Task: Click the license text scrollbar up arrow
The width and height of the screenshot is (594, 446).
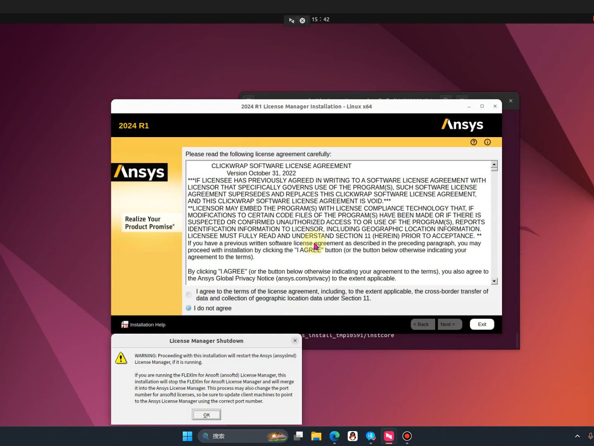Action: point(494,164)
